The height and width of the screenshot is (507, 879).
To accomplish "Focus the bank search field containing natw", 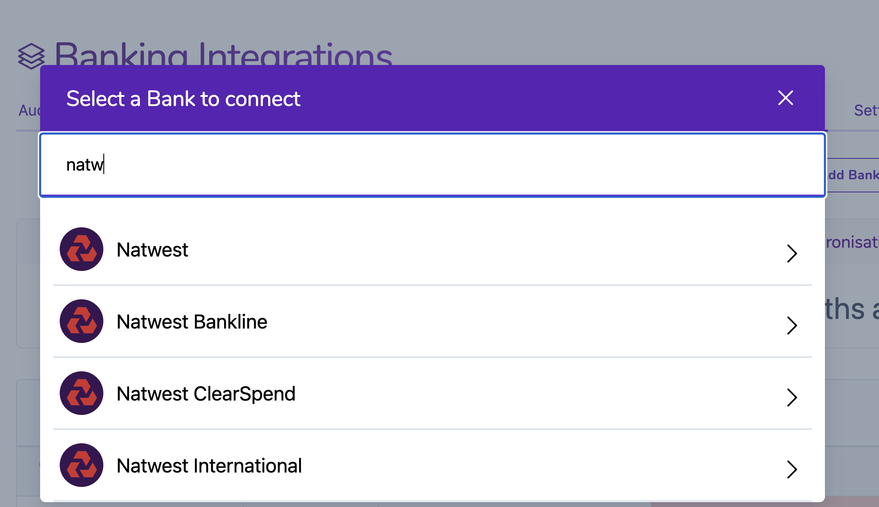I will (x=433, y=165).
